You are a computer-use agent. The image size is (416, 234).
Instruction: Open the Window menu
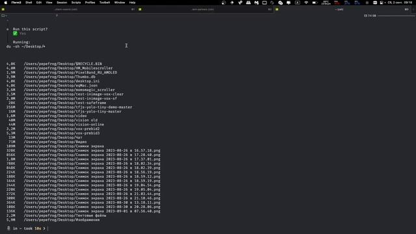pos(120,3)
